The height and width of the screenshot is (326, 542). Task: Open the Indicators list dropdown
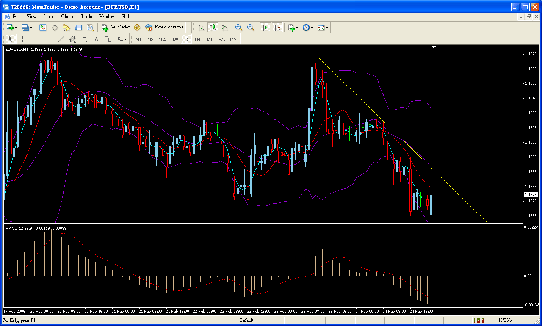coord(293,27)
